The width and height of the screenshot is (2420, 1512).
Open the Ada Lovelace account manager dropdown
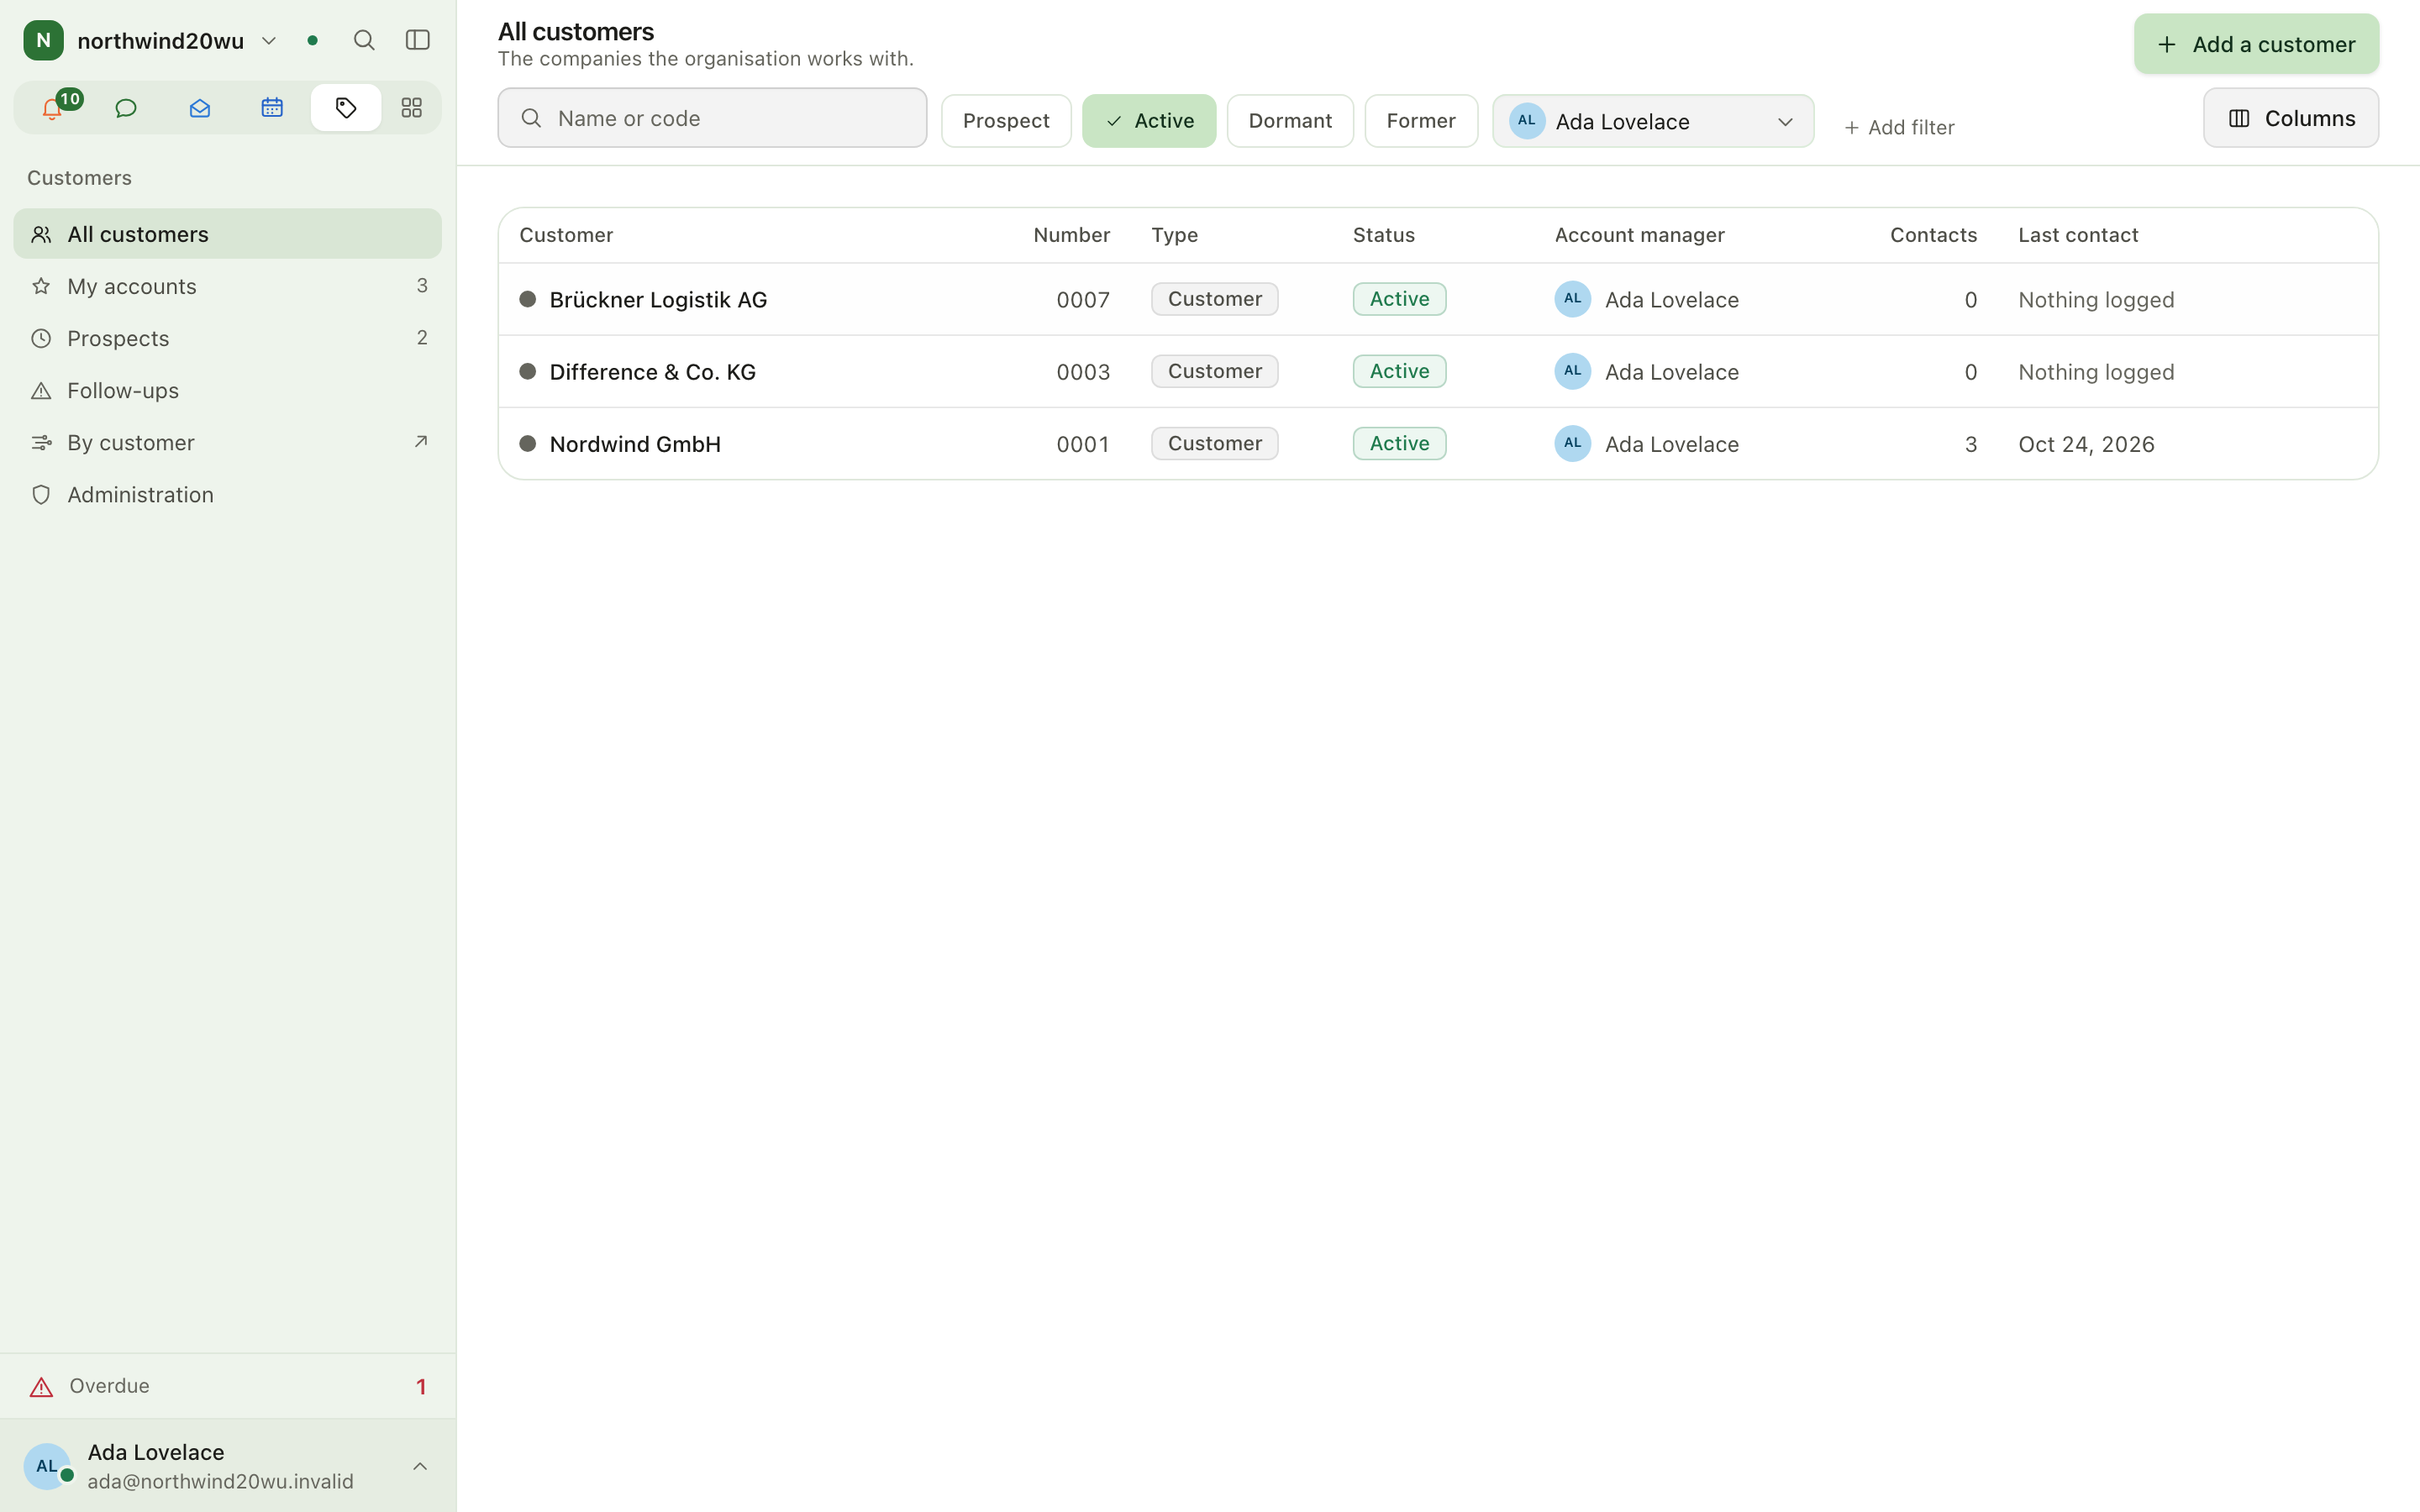(x=1653, y=121)
